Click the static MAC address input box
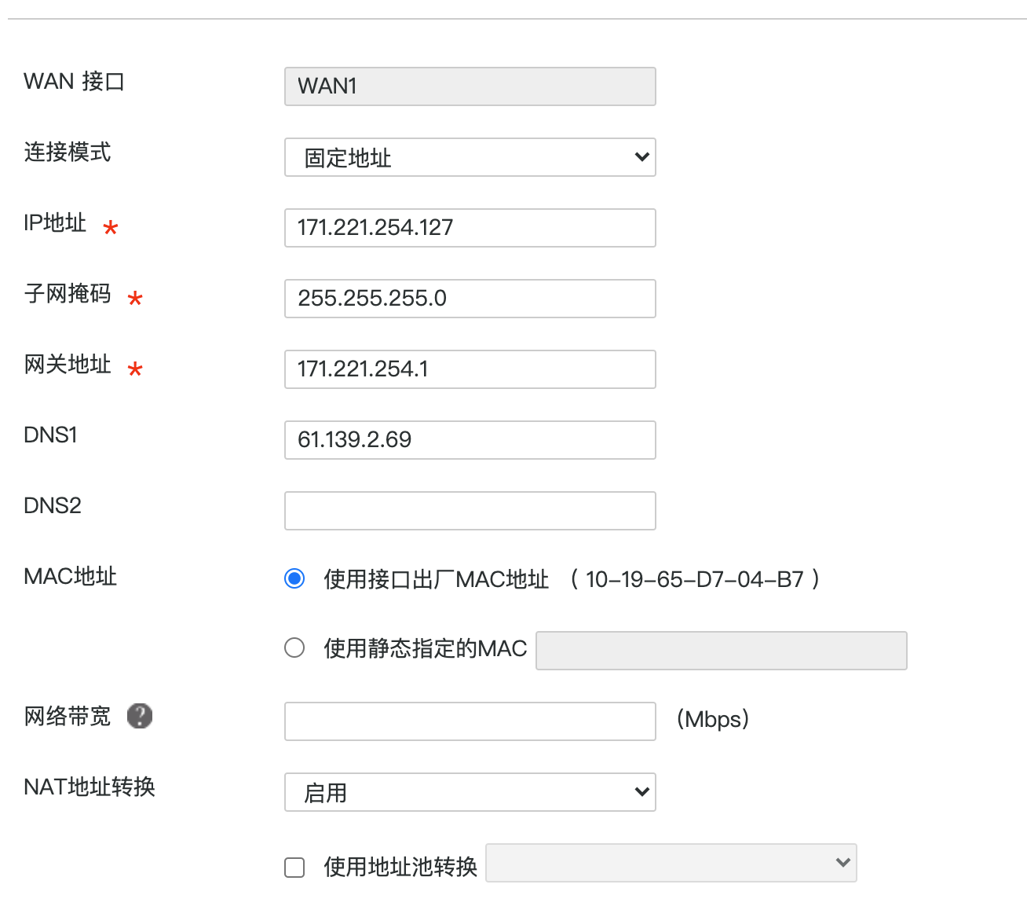1027x899 pixels. coord(721,651)
